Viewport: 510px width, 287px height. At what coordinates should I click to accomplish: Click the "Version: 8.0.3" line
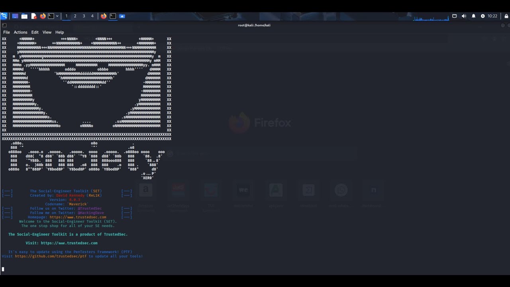click(65, 200)
